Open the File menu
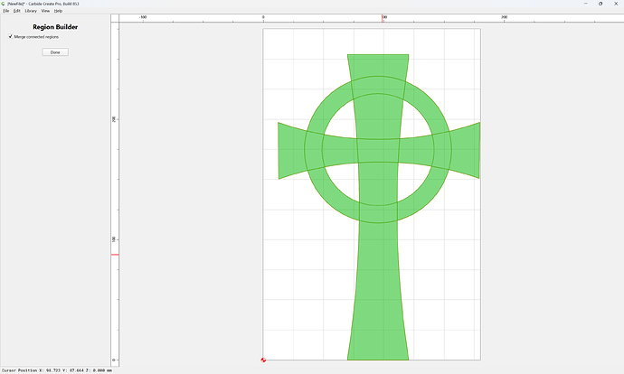The image size is (624, 374). (x=6, y=11)
